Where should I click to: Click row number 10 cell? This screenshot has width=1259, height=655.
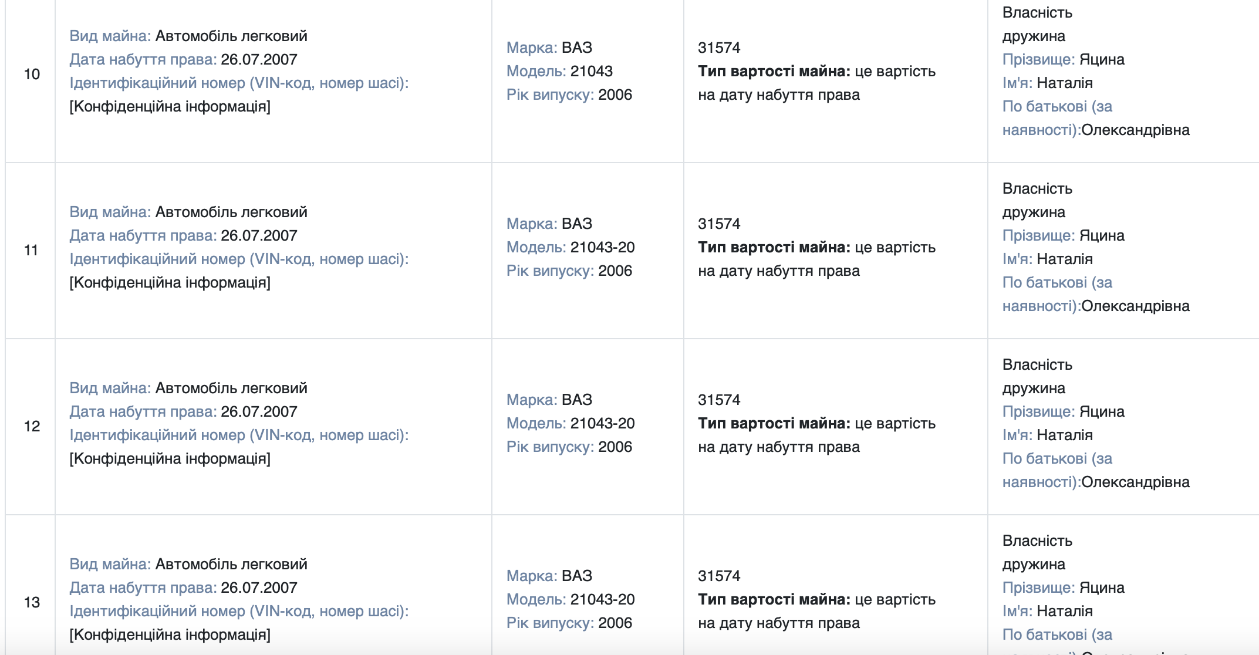31,74
